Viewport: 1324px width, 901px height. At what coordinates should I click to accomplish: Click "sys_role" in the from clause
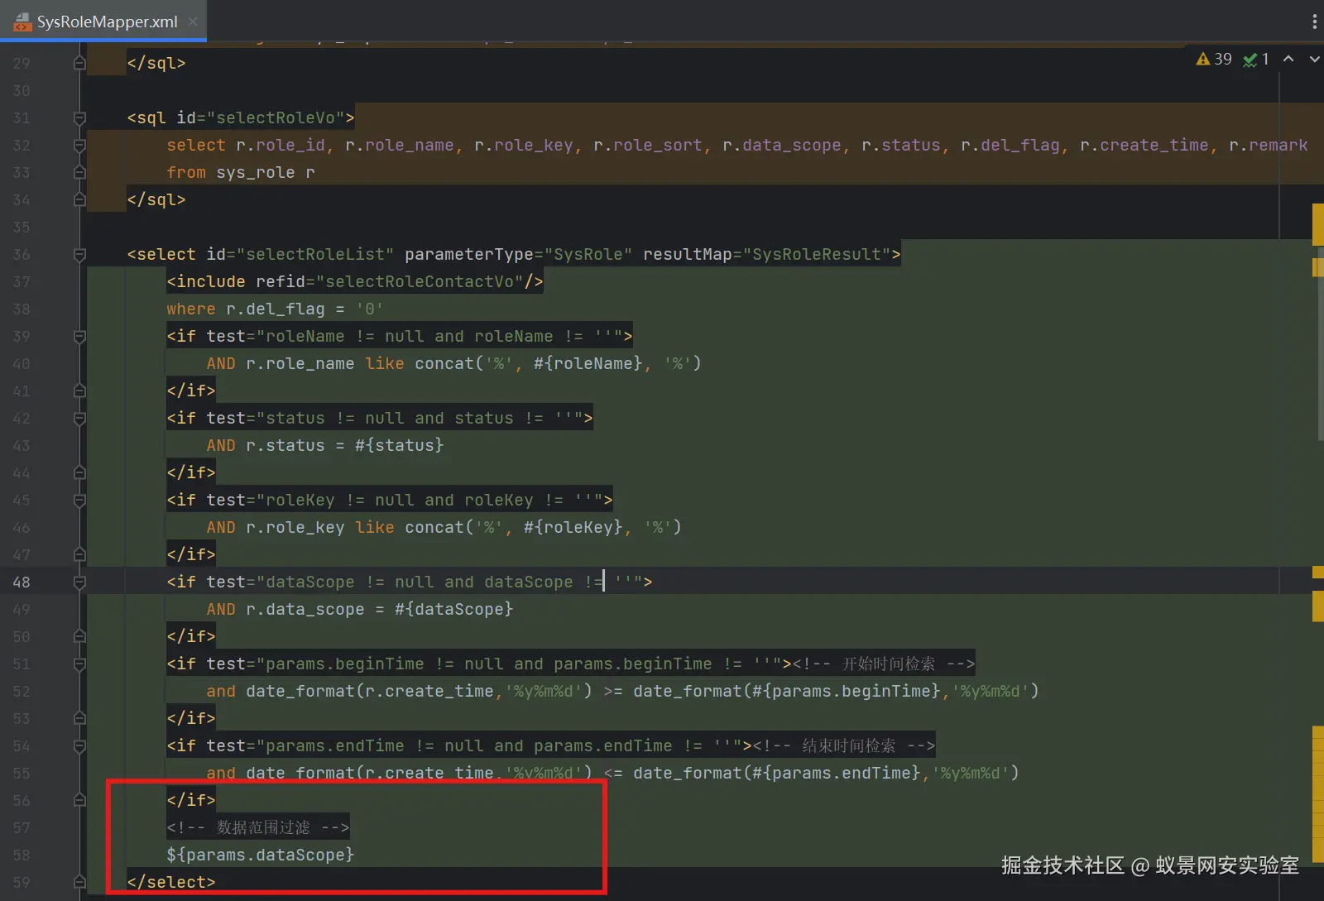[x=256, y=173]
